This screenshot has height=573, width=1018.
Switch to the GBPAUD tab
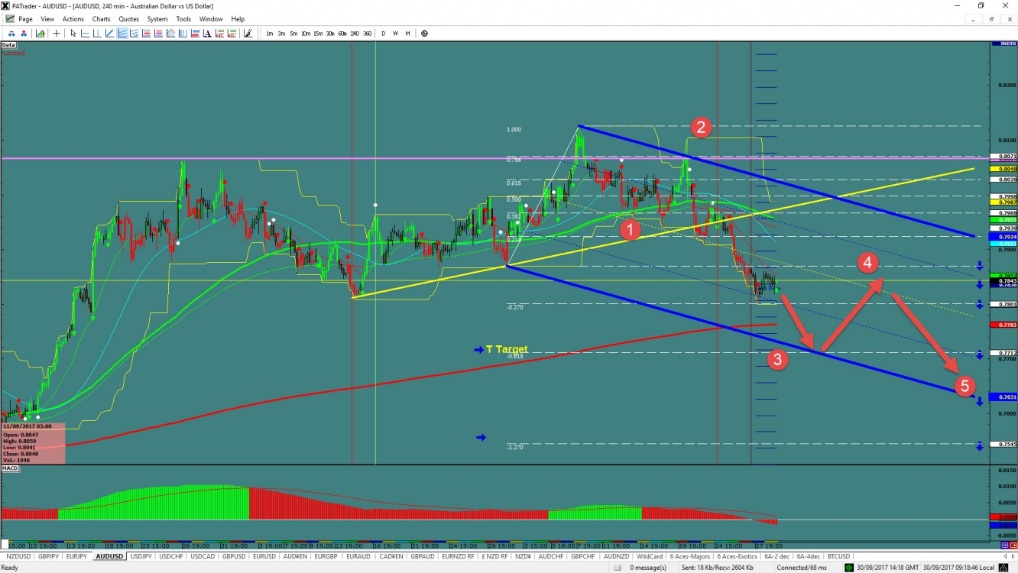423,556
